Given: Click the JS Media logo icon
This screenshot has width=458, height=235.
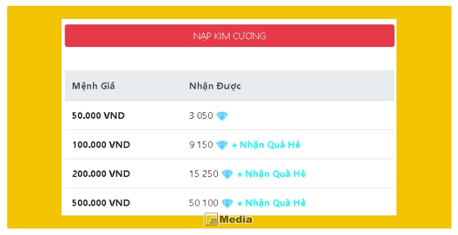Looking at the screenshot, I should 211,220.
